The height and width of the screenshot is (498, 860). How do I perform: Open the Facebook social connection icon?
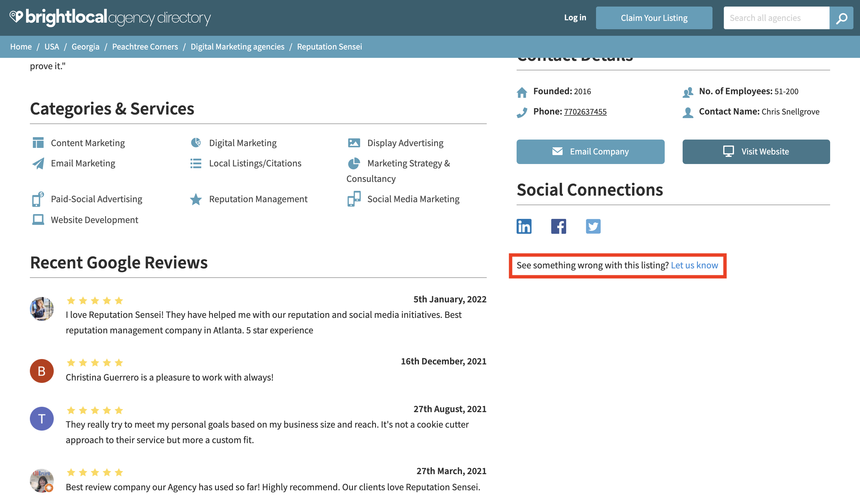tap(558, 226)
